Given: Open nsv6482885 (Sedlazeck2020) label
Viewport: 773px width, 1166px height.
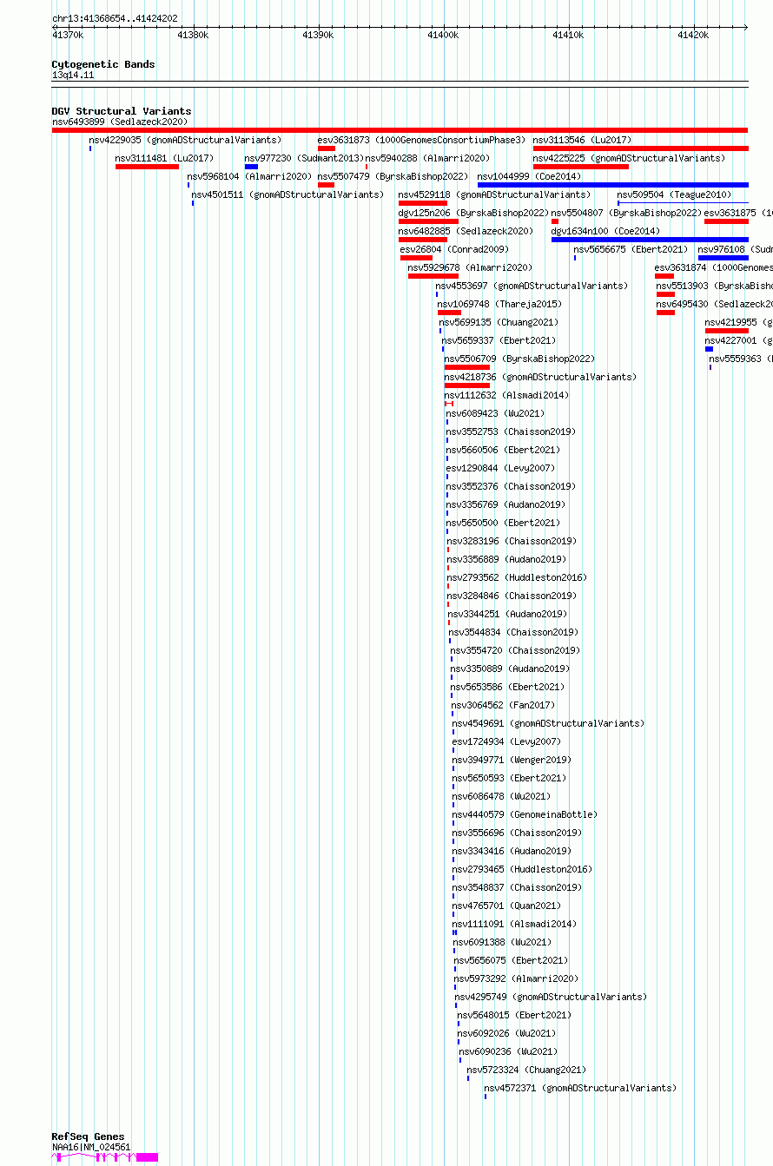Looking at the screenshot, I should [466, 231].
